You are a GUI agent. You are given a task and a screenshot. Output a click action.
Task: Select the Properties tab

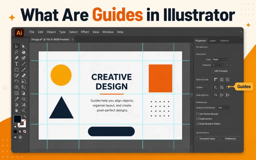(200, 41)
